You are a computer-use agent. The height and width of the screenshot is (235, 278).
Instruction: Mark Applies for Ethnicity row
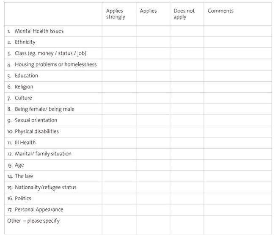[153, 42]
